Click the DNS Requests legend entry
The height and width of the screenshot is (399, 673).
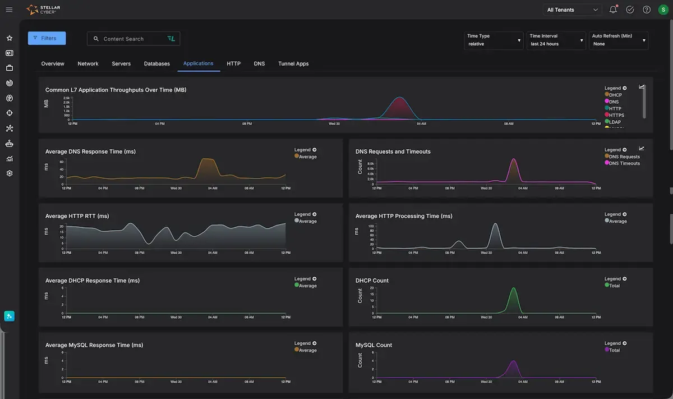(623, 157)
